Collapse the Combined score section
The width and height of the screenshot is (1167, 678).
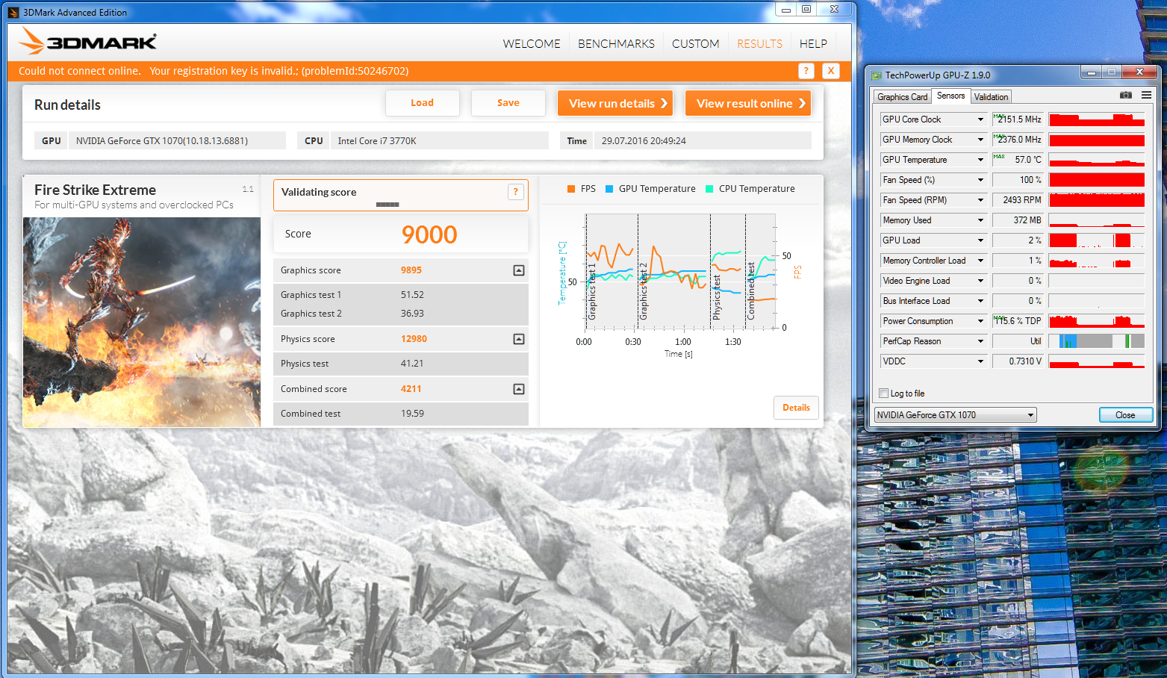point(519,389)
